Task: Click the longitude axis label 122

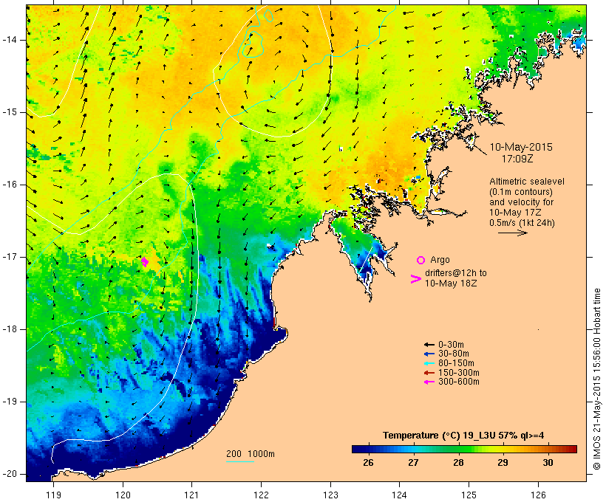Action: (262, 495)
